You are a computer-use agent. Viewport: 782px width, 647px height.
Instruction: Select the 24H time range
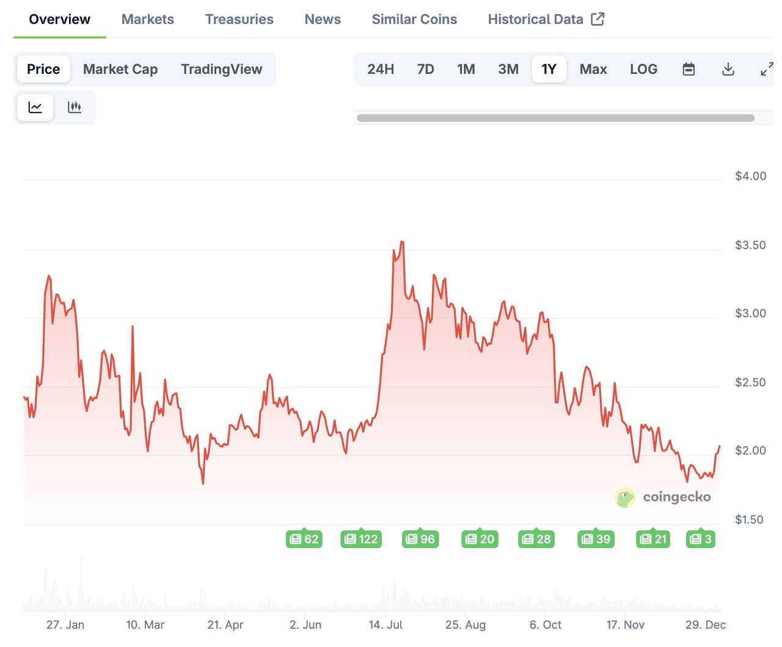[381, 69]
